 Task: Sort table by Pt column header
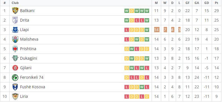[x=216, y=3]
